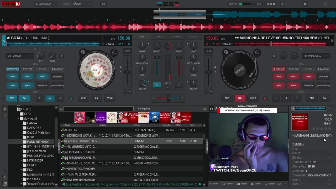The height and width of the screenshot is (189, 336).
Task: Open FLIPPIN DOUBLE effect dropdown on deck B
Action: coord(316,56)
